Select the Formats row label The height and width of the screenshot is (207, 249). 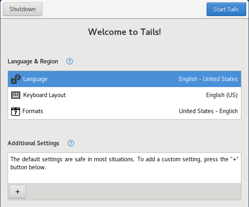pos(33,111)
